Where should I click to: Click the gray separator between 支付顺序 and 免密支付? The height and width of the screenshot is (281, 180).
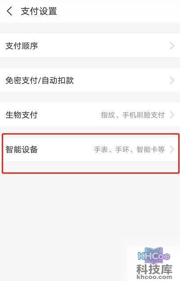click(x=90, y=63)
